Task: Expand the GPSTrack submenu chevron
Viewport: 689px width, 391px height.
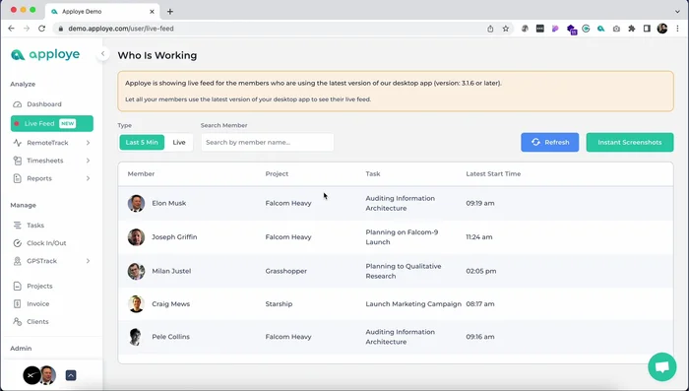Action: [88, 261]
